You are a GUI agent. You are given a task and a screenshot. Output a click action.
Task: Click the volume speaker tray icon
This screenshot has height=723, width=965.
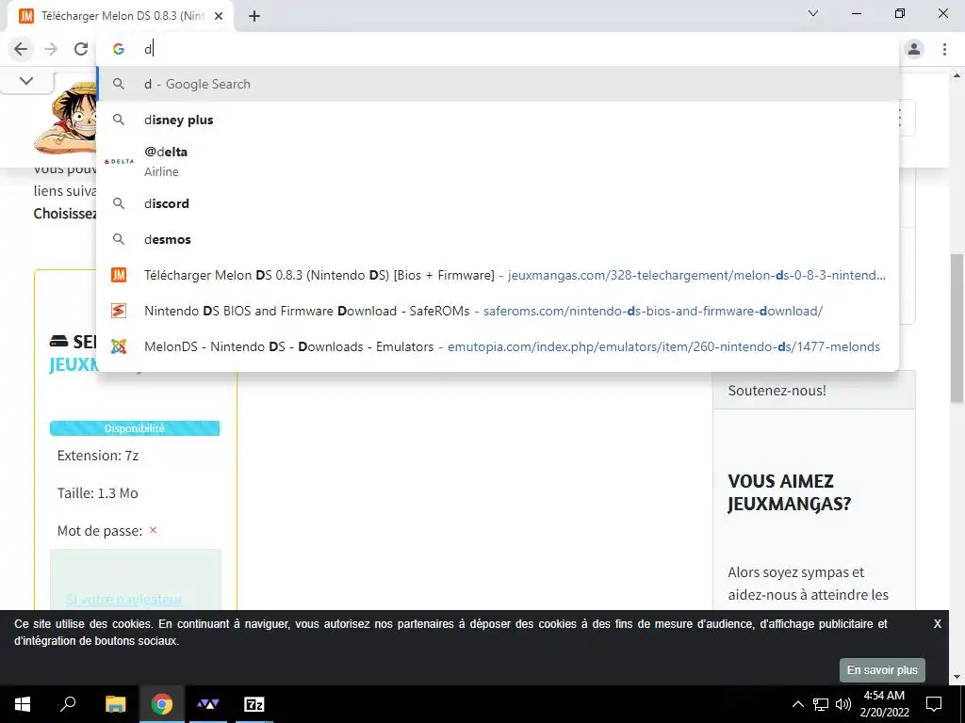843,704
